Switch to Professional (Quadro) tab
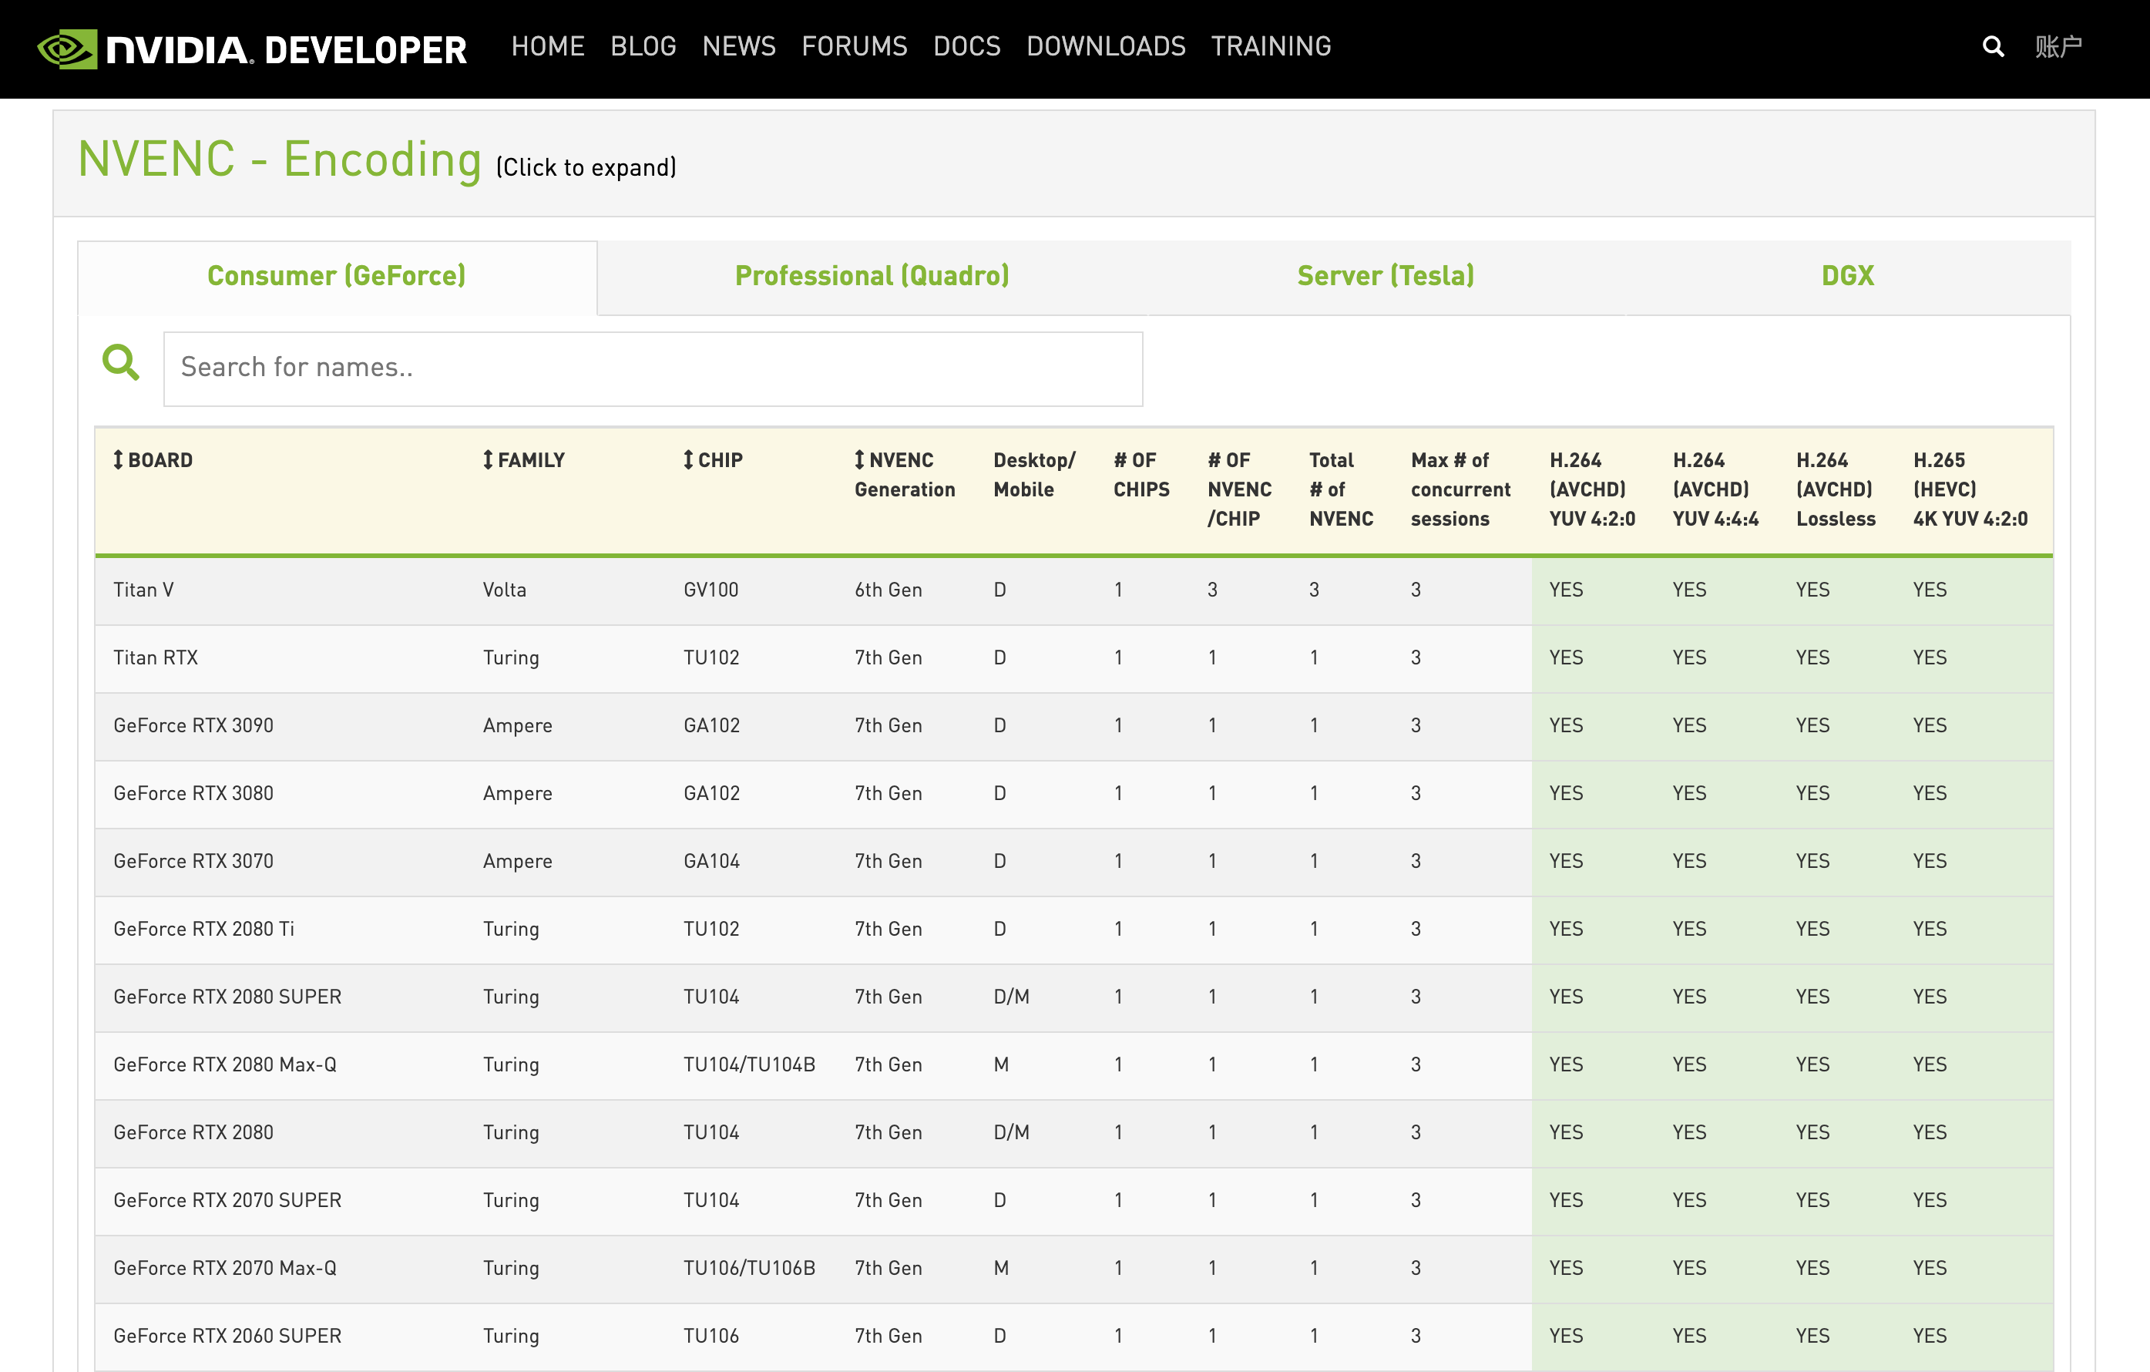2150x1372 pixels. [x=872, y=276]
